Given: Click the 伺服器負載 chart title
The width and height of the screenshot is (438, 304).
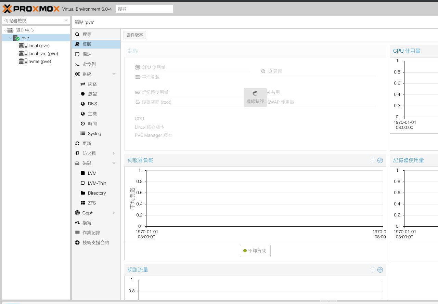Looking at the screenshot, I should point(140,160).
